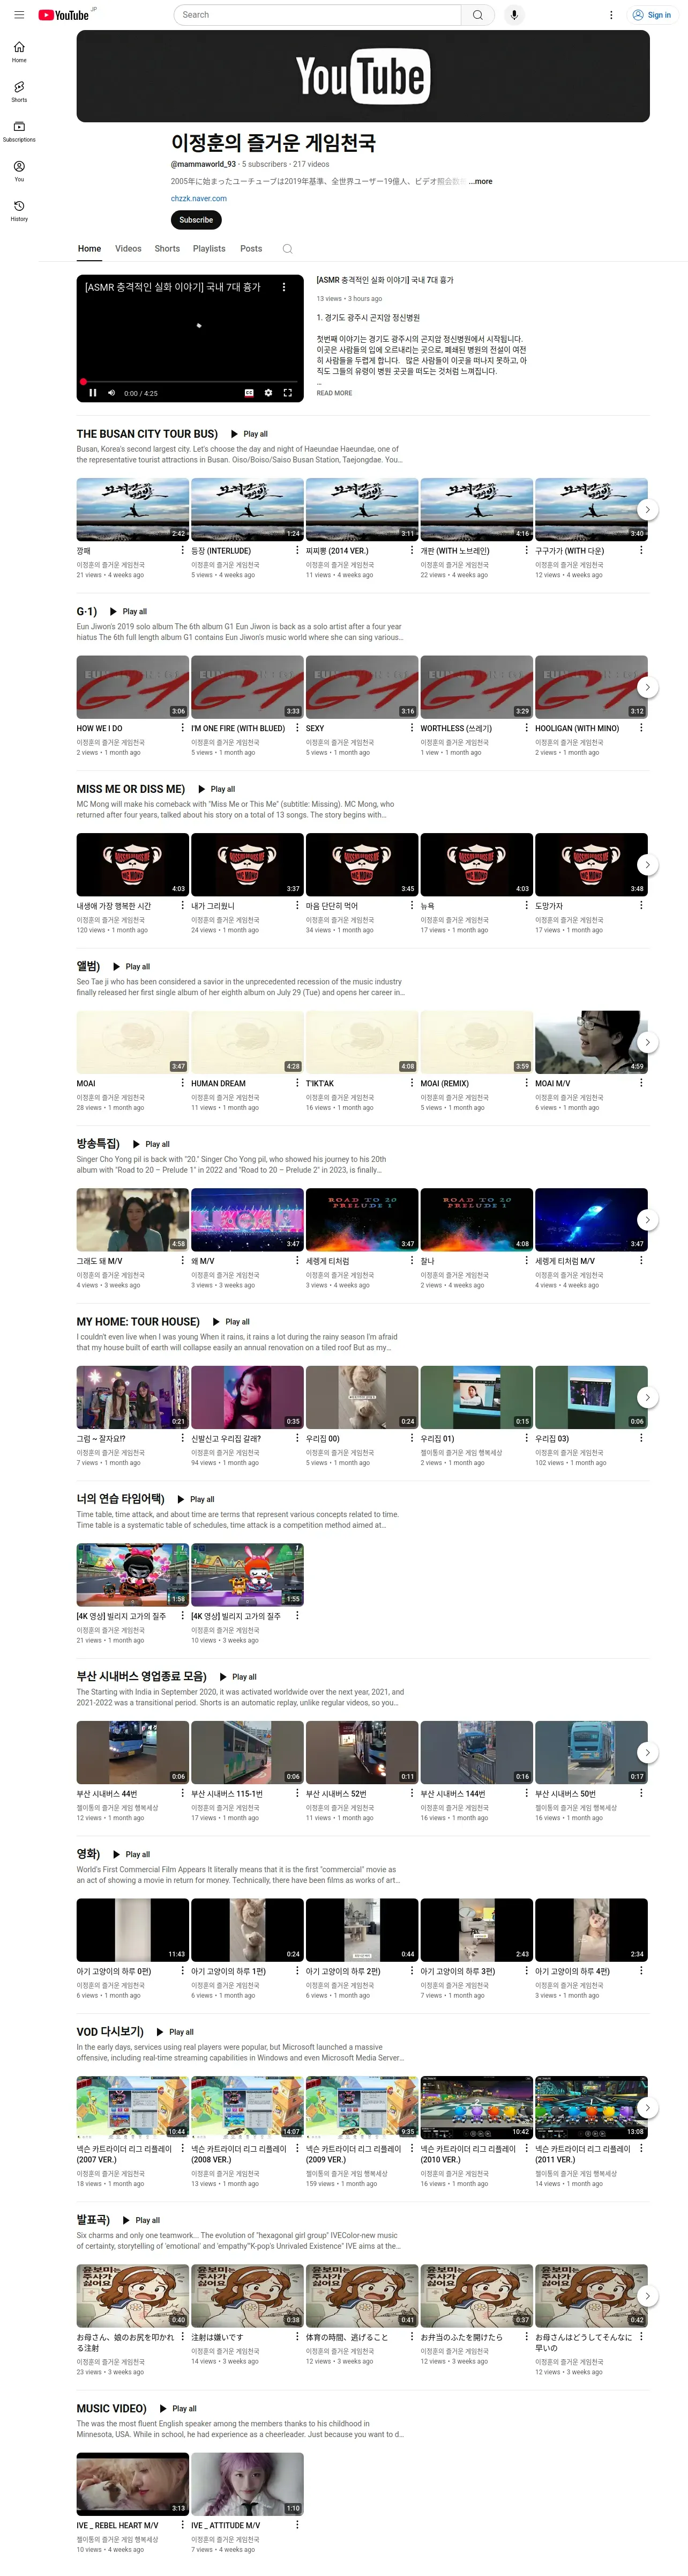
Task: Show next videos in G-1 row
Action: coord(647,687)
